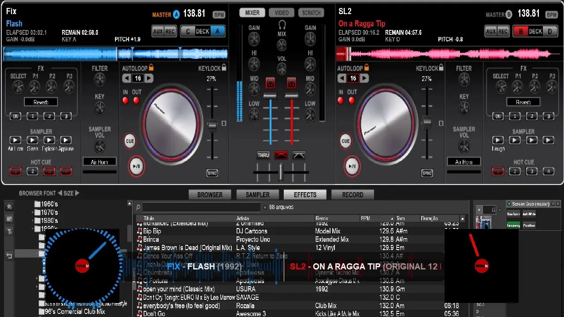Screen dimensions: 564x317
Task: Toggle the keylock padlock on right deck
Action: pyautogui.click(x=442, y=68)
